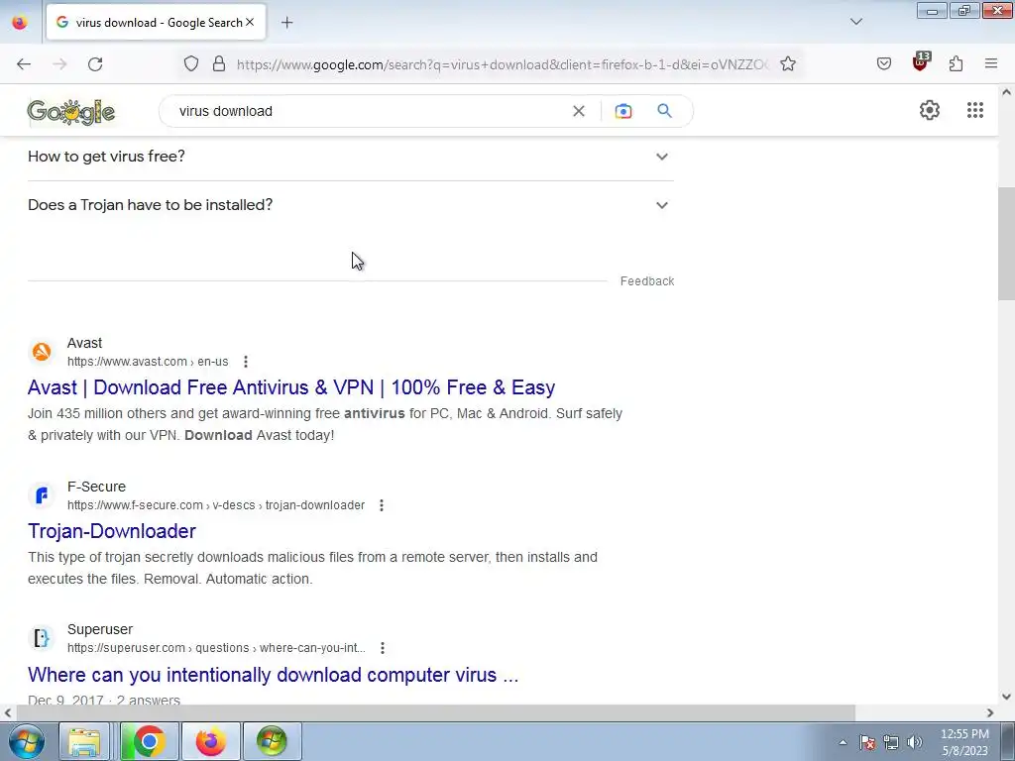This screenshot has width=1015, height=761.
Task: Submit search with magnifying glass icon
Action: click(x=664, y=111)
